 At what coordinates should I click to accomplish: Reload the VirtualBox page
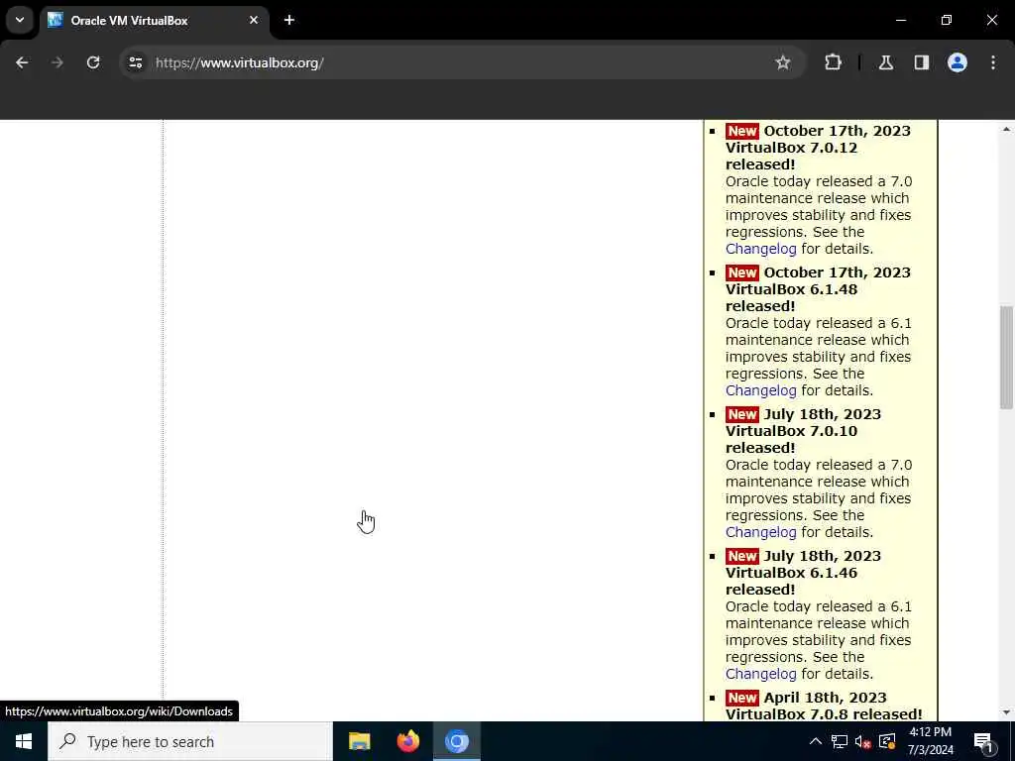click(93, 62)
